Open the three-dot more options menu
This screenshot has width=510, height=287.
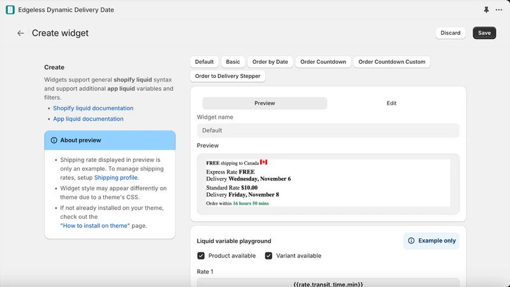[499, 10]
